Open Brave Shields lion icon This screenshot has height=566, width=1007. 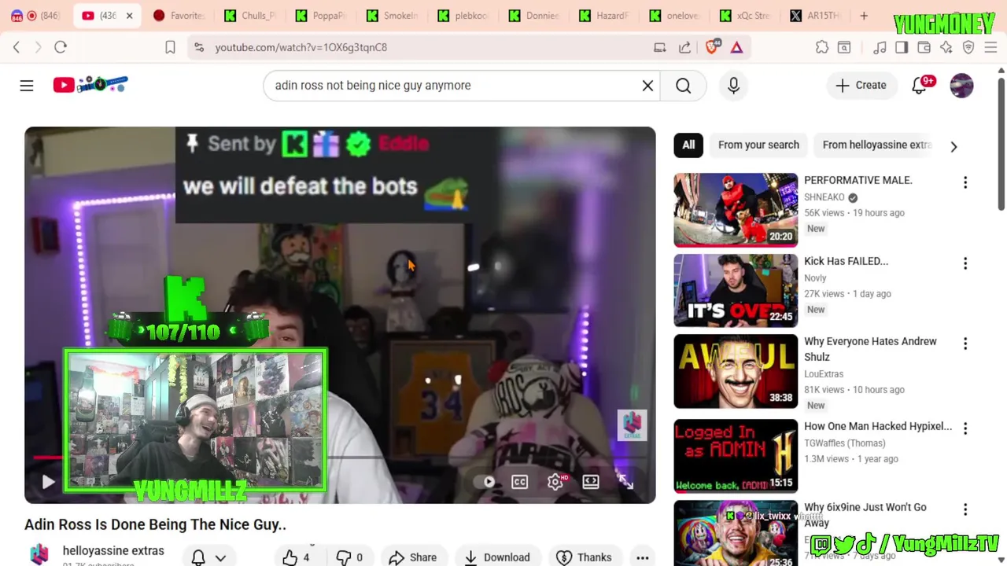coord(712,47)
